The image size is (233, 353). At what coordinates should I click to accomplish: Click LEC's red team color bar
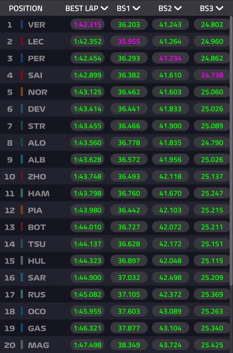(x=22, y=41)
